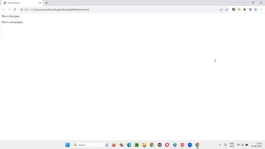This screenshot has height=149, width=265.
Task: Click the browser forward arrow
Action: pos(9,10)
